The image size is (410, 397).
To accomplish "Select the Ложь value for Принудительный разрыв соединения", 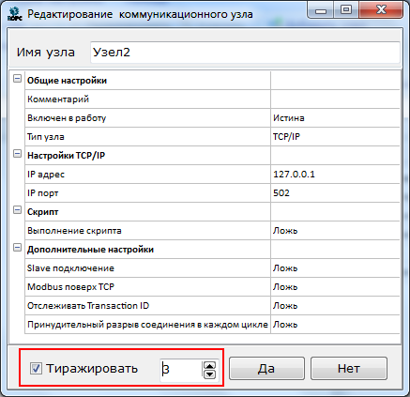I will tap(335, 325).
